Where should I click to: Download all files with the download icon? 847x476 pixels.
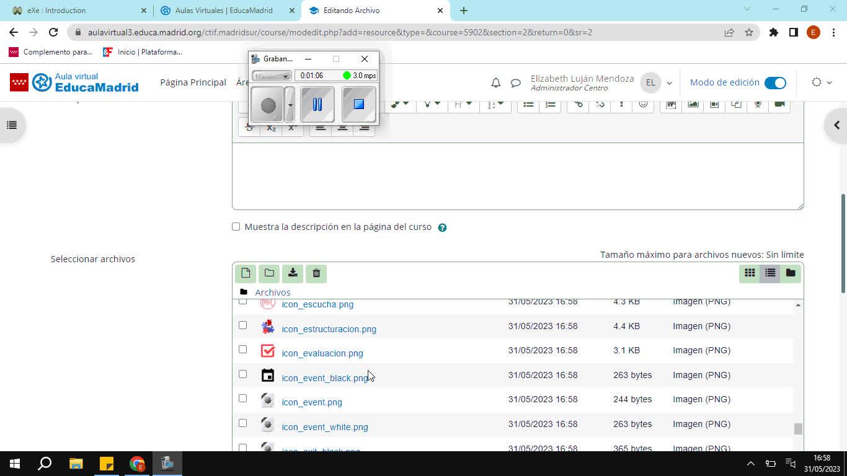tap(293, 273)
